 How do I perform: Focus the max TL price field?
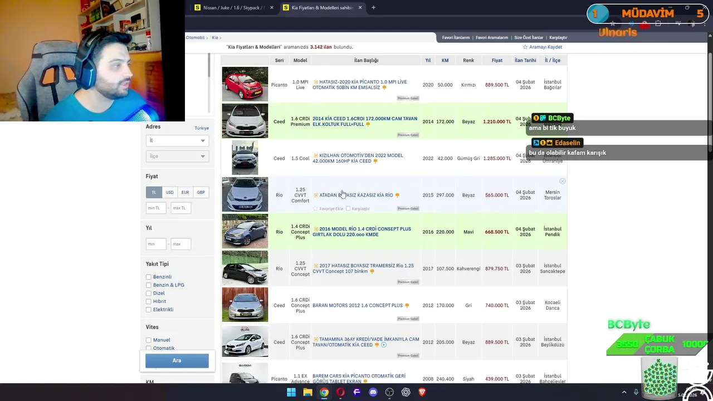(181, 208)
